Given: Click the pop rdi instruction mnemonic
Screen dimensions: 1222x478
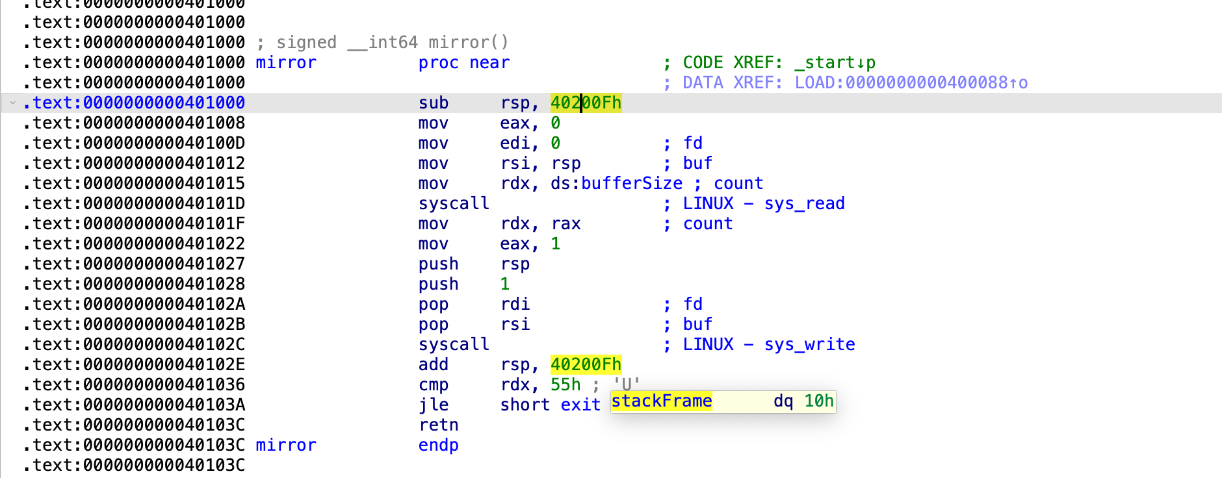Looking at the screenshot, I should [433, 304].
